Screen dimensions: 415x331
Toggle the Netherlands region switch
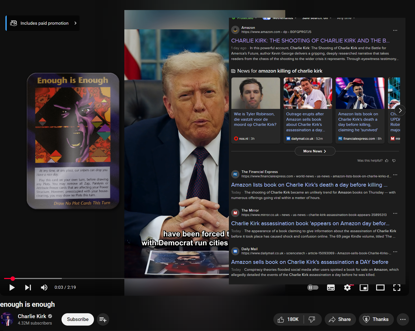266,18
